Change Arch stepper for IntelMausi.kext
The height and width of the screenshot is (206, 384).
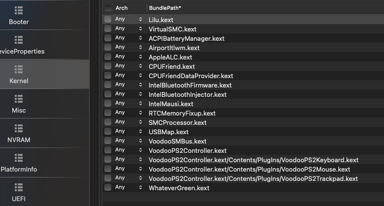(140, 104)
